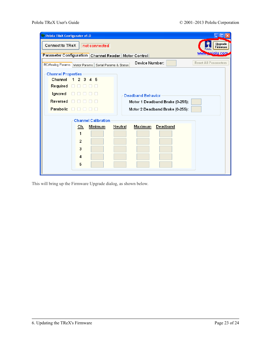This screenshot has width=271, height=351.
Task: Click the Upgrade Firmware button
Action: [221, 45]
